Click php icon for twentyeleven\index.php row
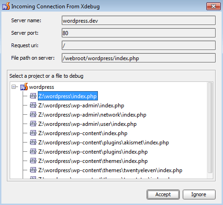Image resolution: width=223 pixels, height=205 pixels. (33, 170)
